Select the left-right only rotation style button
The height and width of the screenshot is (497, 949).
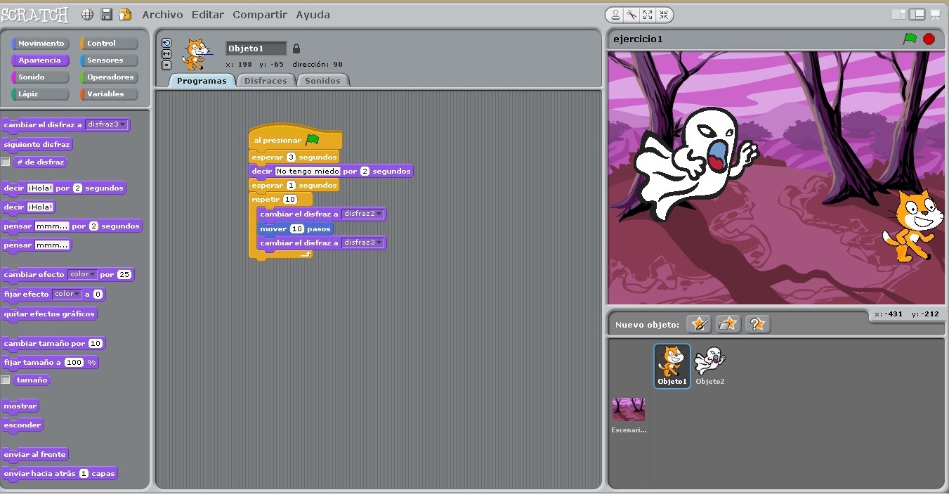166,54
